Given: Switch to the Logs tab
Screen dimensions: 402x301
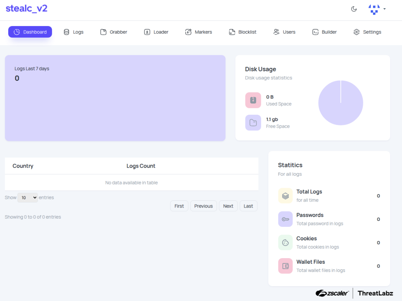Looking at the screenshot, I should (x=73, y=32).
